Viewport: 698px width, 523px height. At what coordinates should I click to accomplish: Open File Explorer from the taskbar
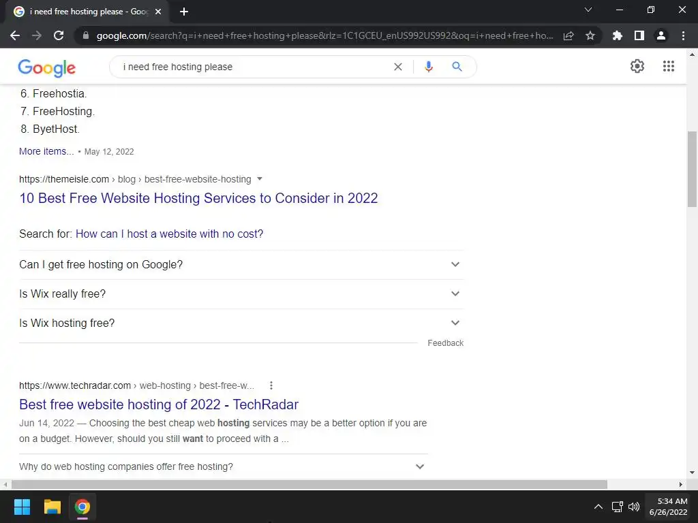(52, 507)
